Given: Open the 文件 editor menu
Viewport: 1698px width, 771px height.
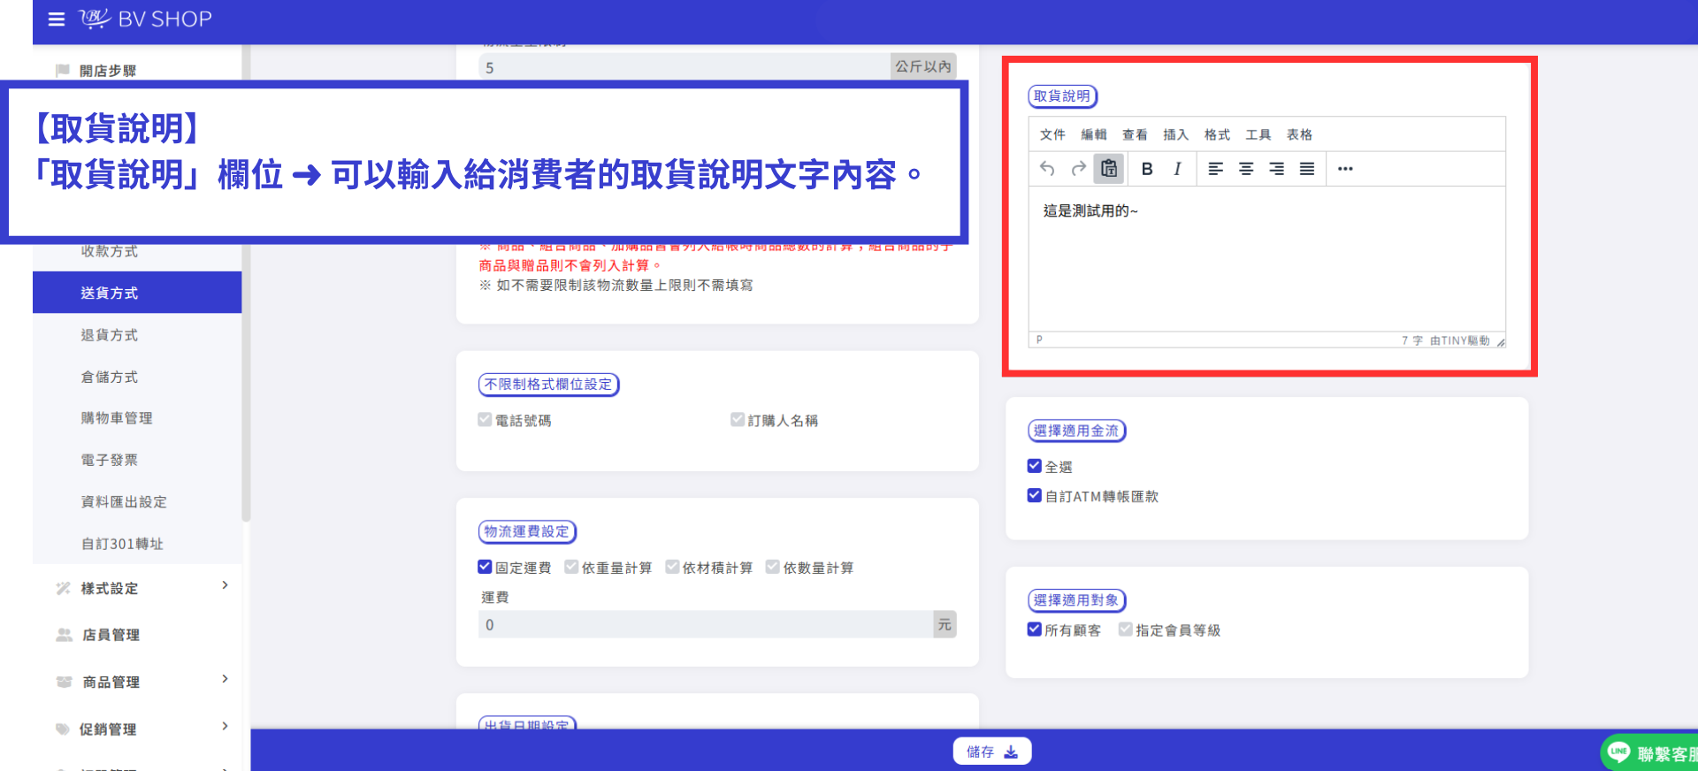Looking at the screenshot, I should [1052, 134].
